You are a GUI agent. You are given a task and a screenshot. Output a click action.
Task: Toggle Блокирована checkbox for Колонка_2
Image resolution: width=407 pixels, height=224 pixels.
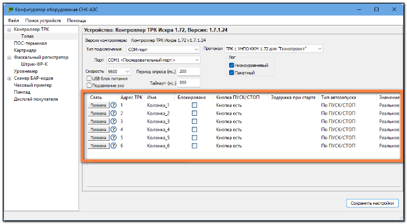194,113
